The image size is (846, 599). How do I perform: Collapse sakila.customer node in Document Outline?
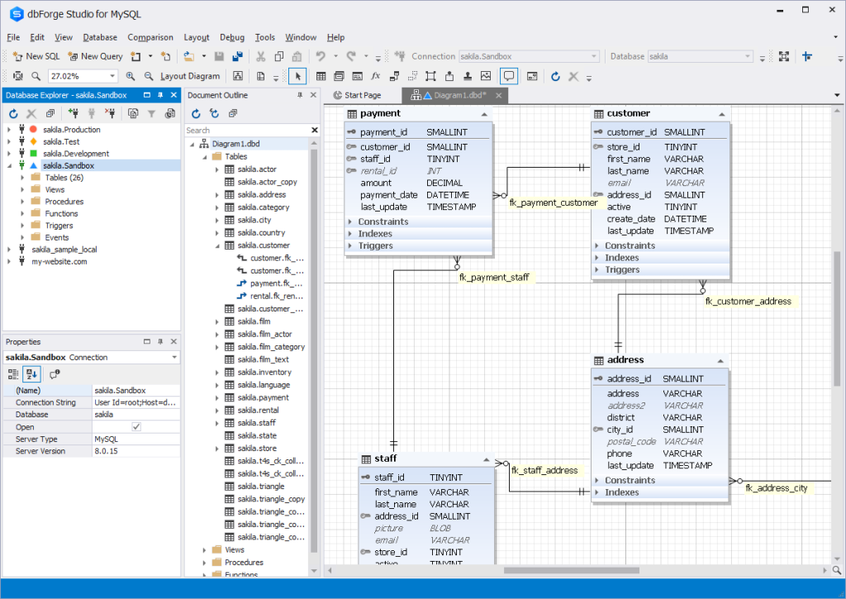(217, 245)
